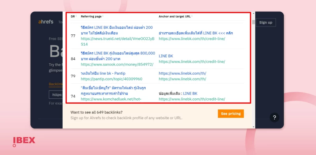The width and height of the screenshot is (316, 155).
Task: Click the 'วิธีสมัคร LINE BK กู้เงินออนไลน์สูงสุด 800,000' title
Action: (x=118, y=56)
